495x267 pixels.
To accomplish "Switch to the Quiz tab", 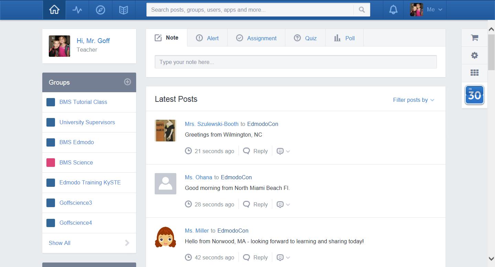I will pos(305,38).
